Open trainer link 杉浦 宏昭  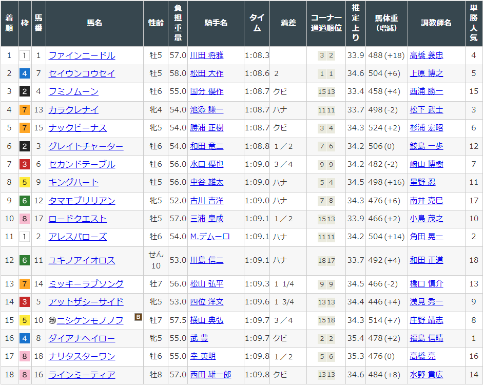[x=427, y=128]
